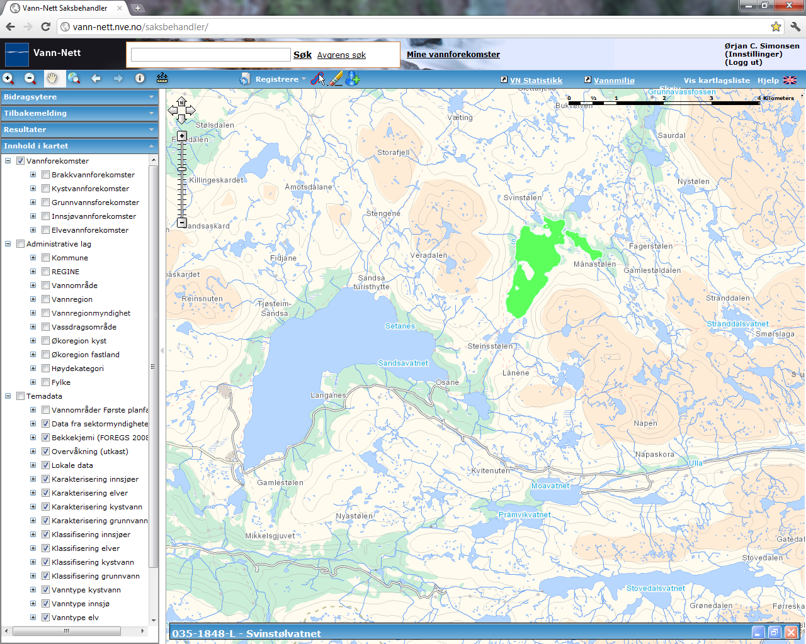Open the Registrere dropdown menu

[x=280, y=79]
